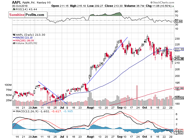Click the blue MA(50) line swatch in legend

point(14,38)
